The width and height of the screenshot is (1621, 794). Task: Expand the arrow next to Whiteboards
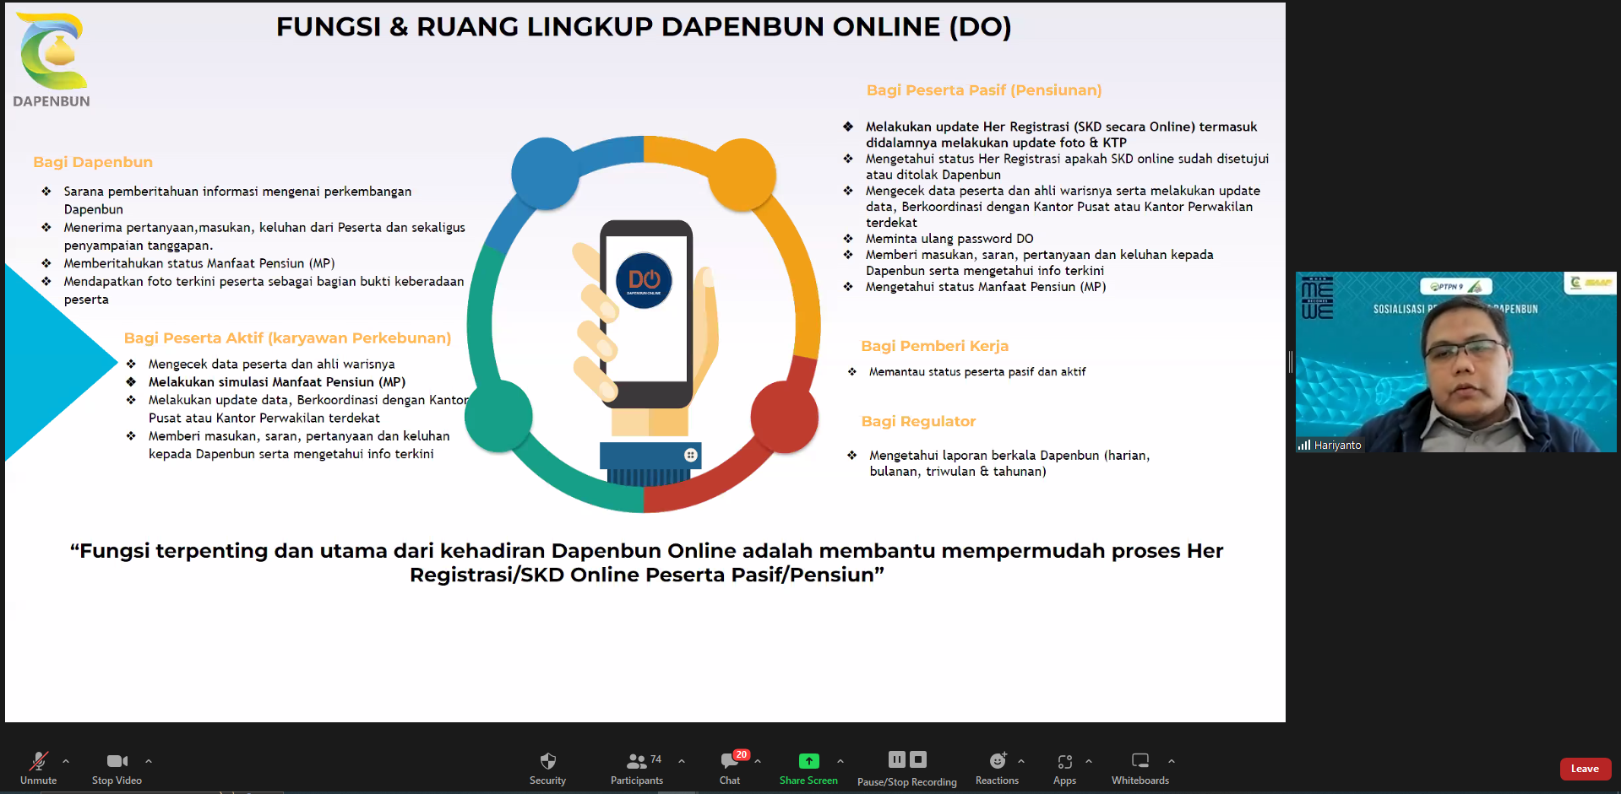(1172, 761)
